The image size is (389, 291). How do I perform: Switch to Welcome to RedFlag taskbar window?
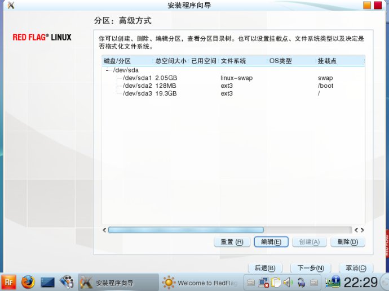(200, 283)
